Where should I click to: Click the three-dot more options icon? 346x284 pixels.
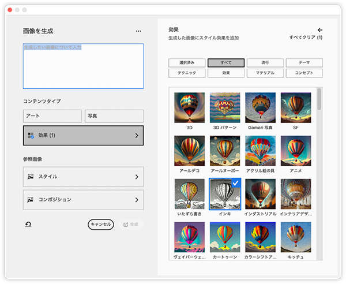pos(138,31)
